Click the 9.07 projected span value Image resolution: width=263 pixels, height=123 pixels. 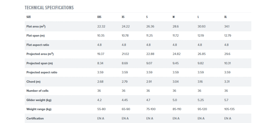[x=149, y=63]
